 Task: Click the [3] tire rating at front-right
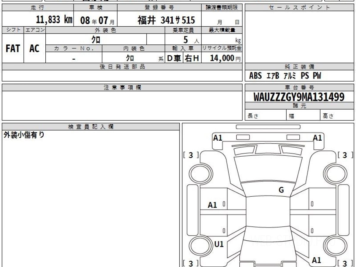point(345,155)
